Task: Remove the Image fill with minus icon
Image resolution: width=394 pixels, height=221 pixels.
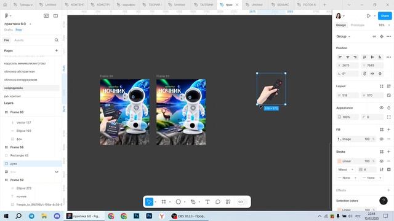Action: pyautogui.click(x=388, y=139)
